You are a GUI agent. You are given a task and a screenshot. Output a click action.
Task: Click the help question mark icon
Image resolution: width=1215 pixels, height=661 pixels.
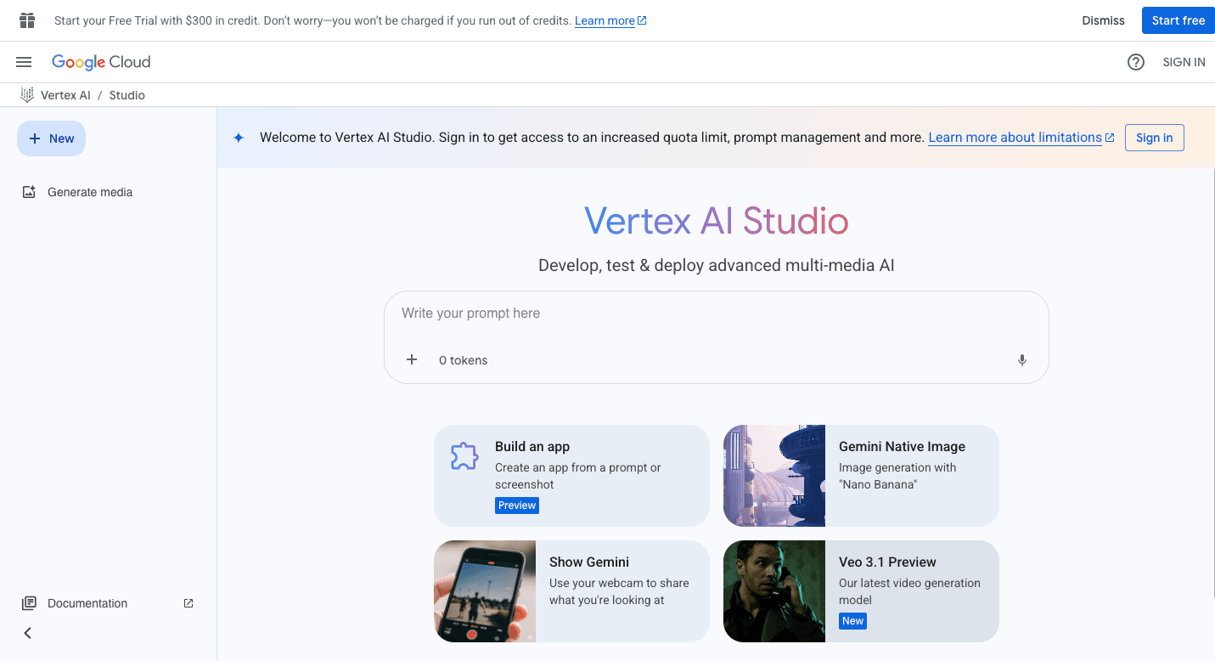coord(1136,61)
